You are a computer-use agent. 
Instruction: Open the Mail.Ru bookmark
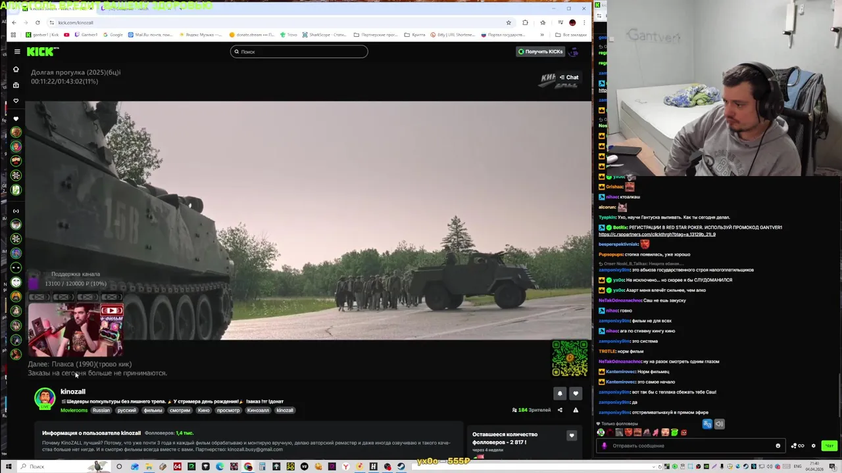[151, 35]
